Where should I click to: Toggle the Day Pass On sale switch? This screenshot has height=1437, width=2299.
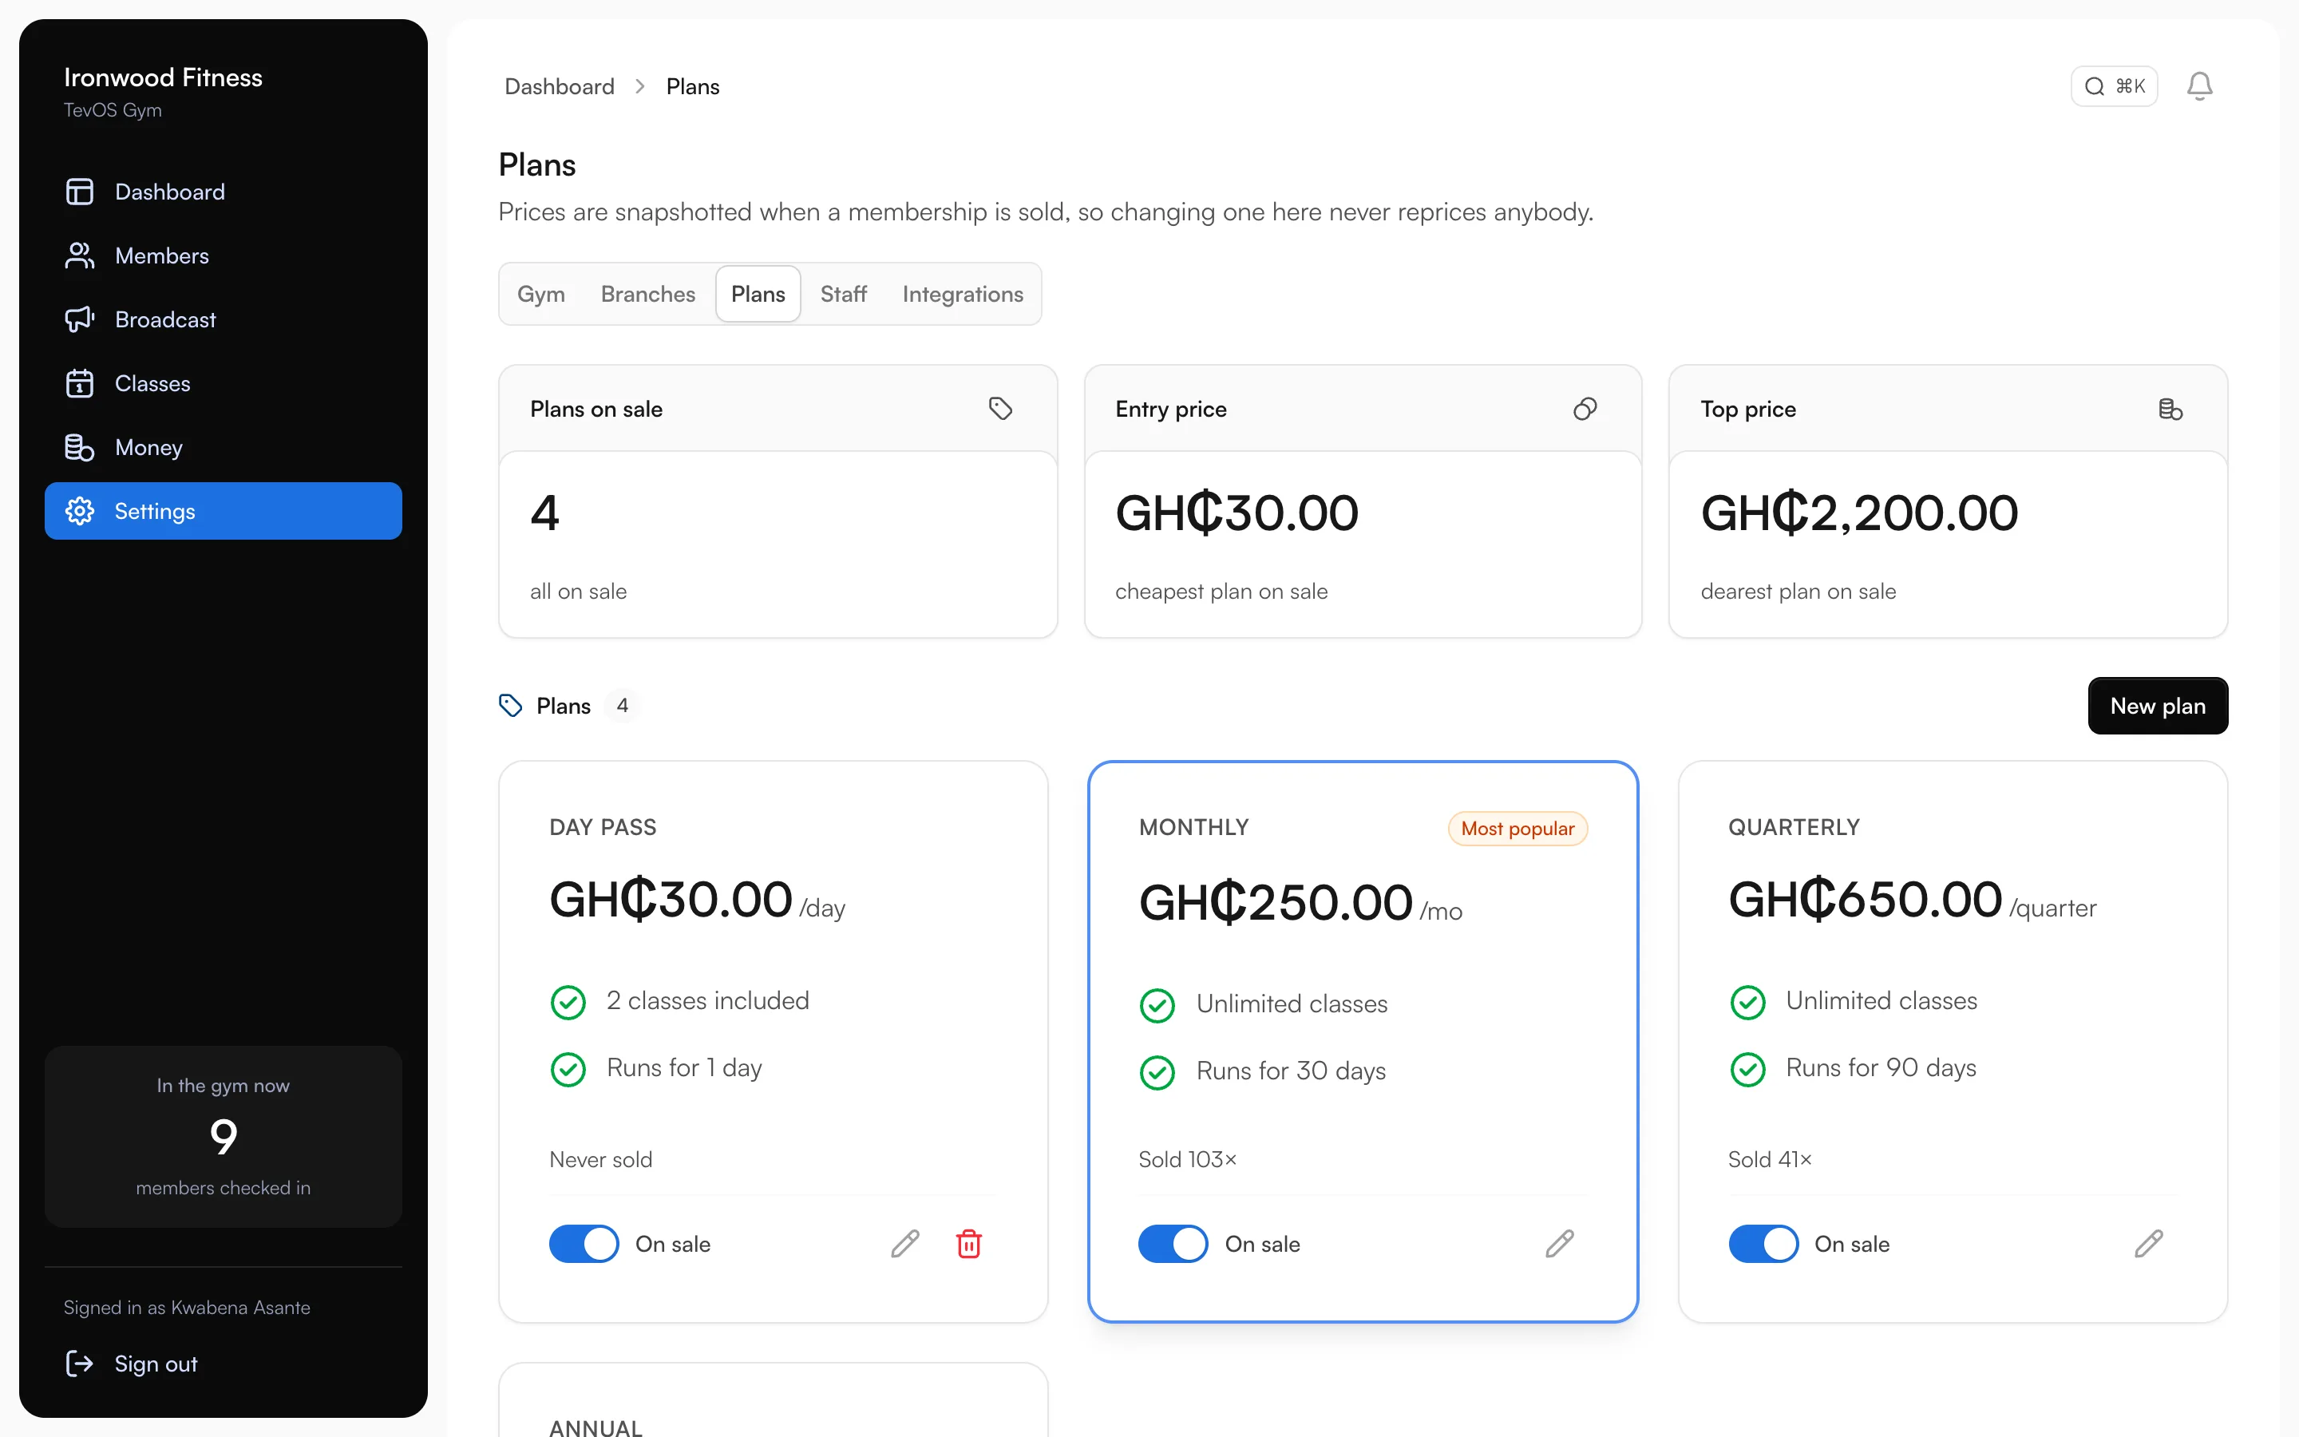pos(584,1243)
